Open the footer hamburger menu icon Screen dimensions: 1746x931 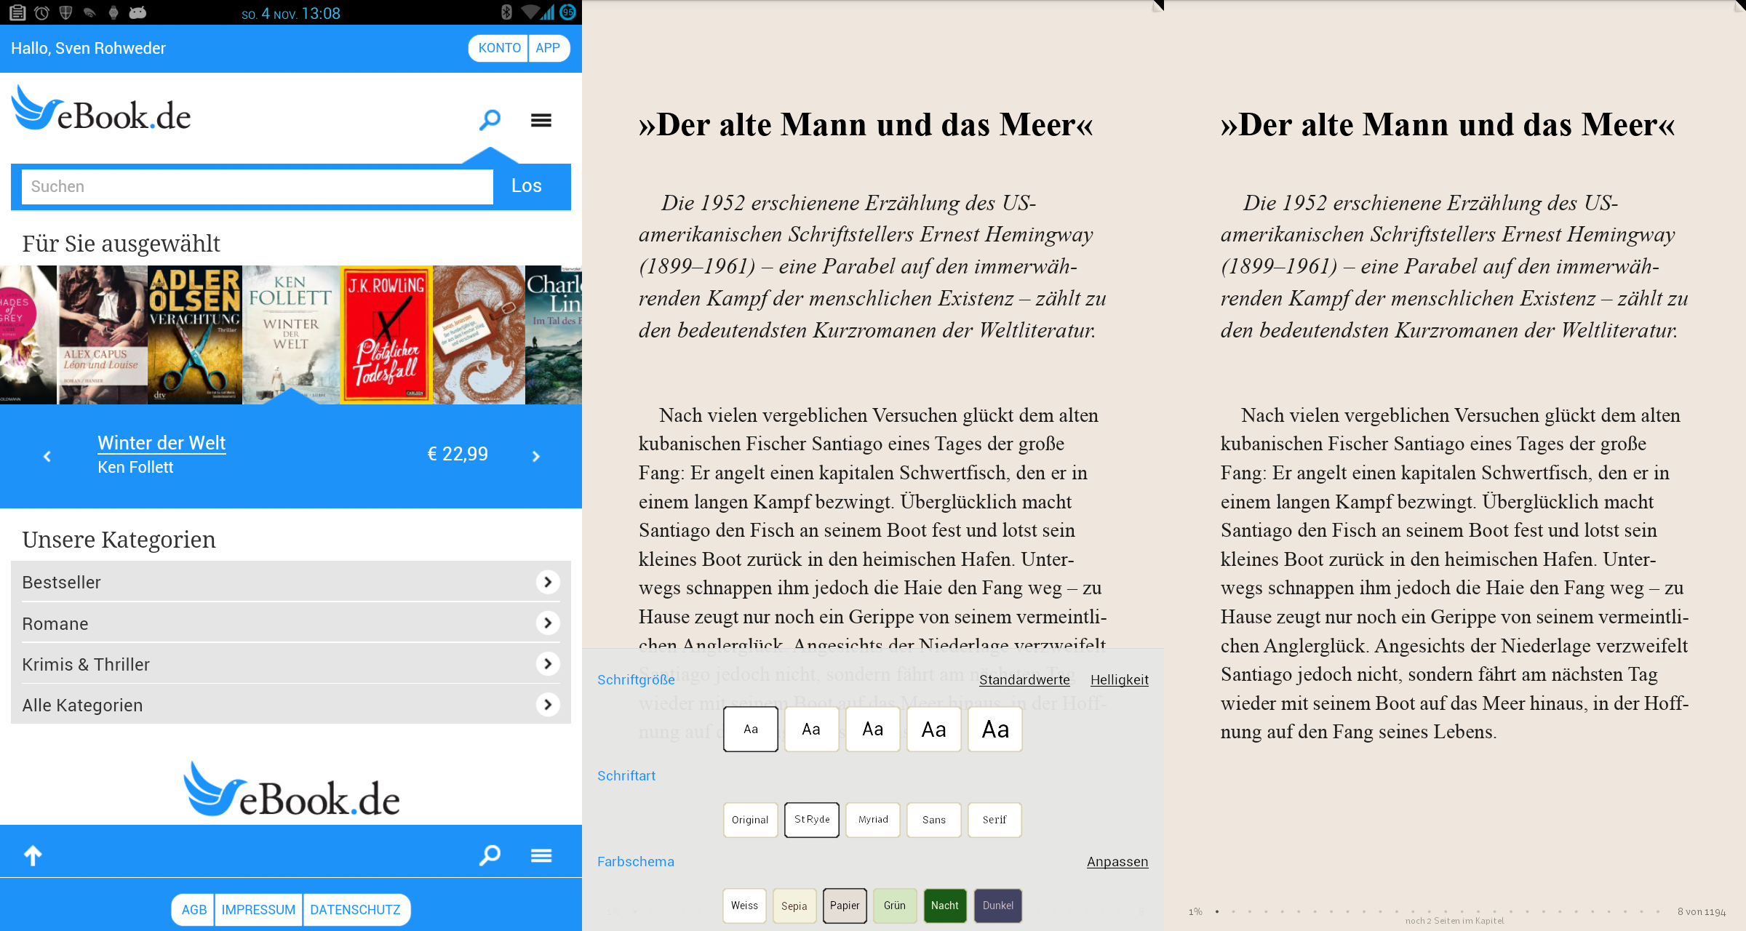[x=541, y=855]
